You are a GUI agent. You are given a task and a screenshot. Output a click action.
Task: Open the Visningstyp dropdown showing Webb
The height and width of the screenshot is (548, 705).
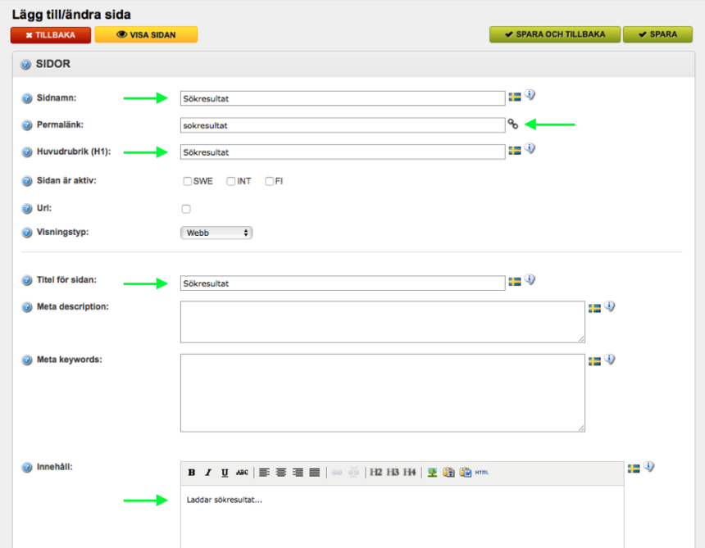[216, 233]
